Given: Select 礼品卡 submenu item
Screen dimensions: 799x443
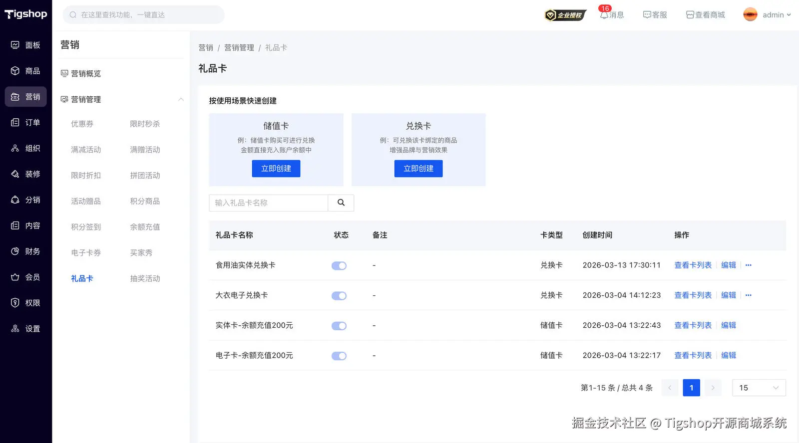Looking at the screenshot, I should click(82, 278).
